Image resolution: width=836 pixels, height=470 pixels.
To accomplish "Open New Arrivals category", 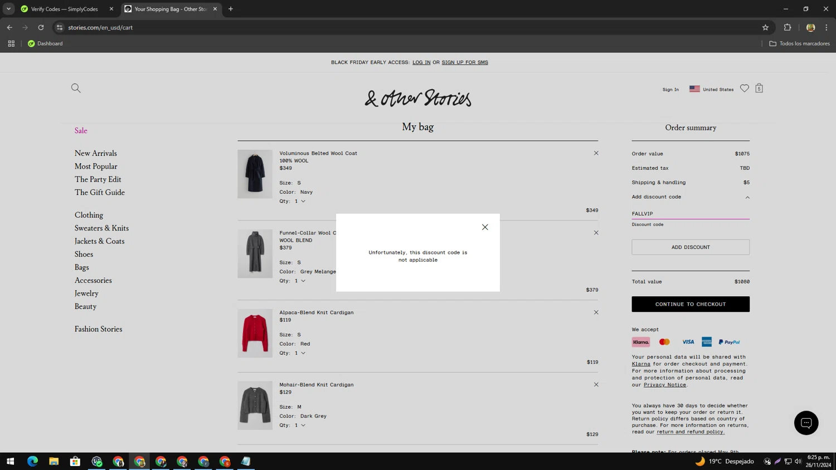I will click(96, 153).
